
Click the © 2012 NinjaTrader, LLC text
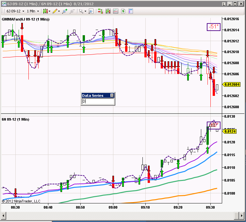pyautogui.click(x=21, y=201)
